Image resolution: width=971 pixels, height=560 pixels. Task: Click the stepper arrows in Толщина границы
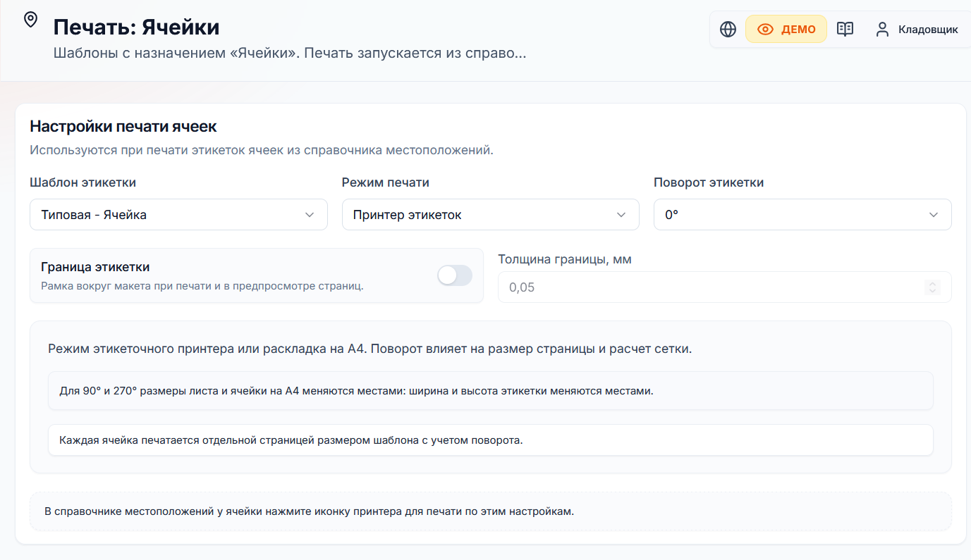point(932,287)
